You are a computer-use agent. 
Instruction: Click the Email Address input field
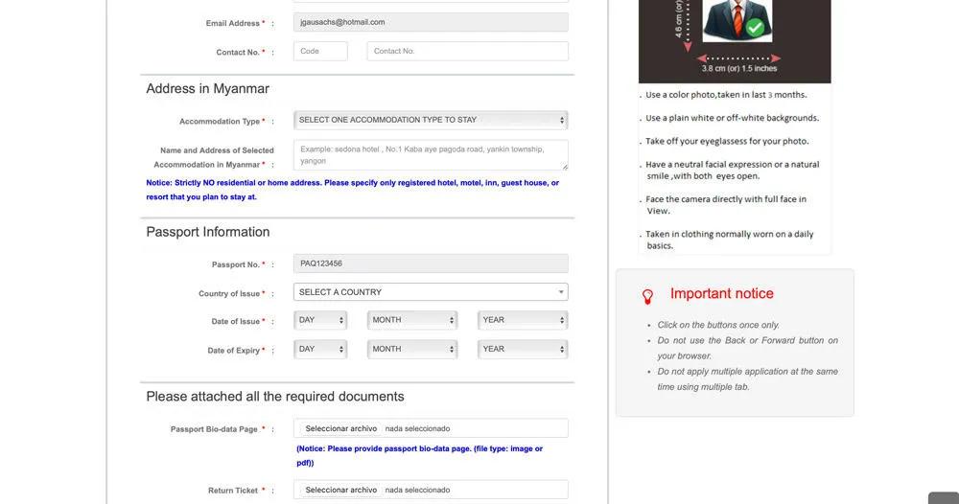(431, 22)
